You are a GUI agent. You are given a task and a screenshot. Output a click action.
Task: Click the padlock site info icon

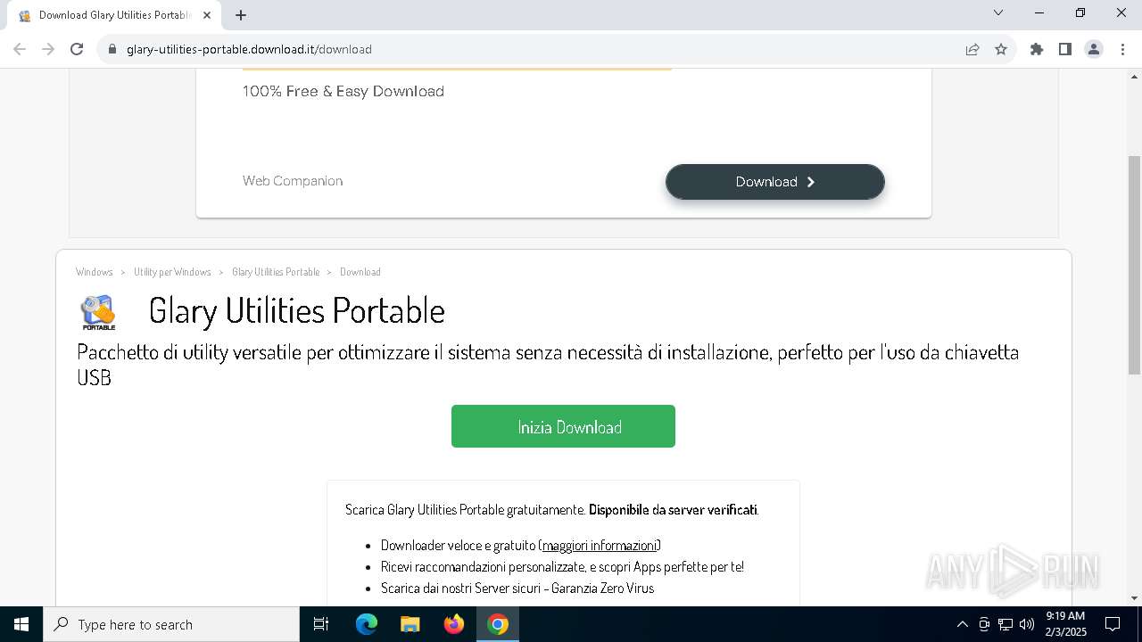coord(112,49)
